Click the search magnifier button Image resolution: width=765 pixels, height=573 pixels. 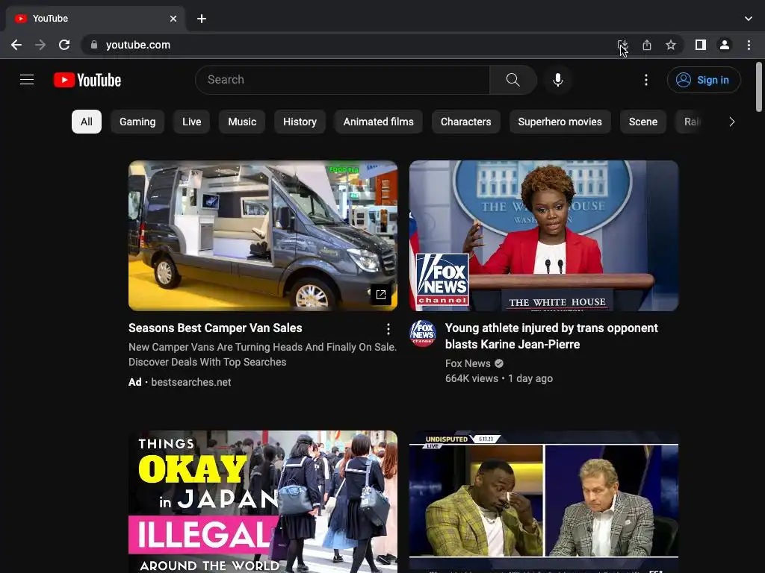point(512,80)
